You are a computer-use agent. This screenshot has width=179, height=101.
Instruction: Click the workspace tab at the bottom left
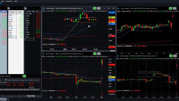tap(3, 99)
